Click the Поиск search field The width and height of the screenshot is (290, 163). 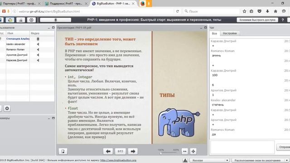pyautogui.click(x=211, y=11)
